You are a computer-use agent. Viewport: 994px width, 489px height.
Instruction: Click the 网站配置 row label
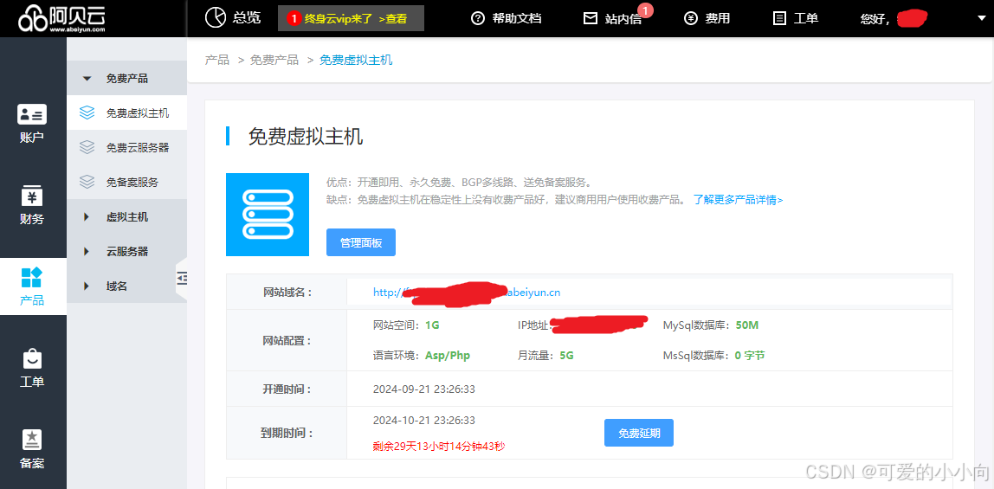(287, 341)
